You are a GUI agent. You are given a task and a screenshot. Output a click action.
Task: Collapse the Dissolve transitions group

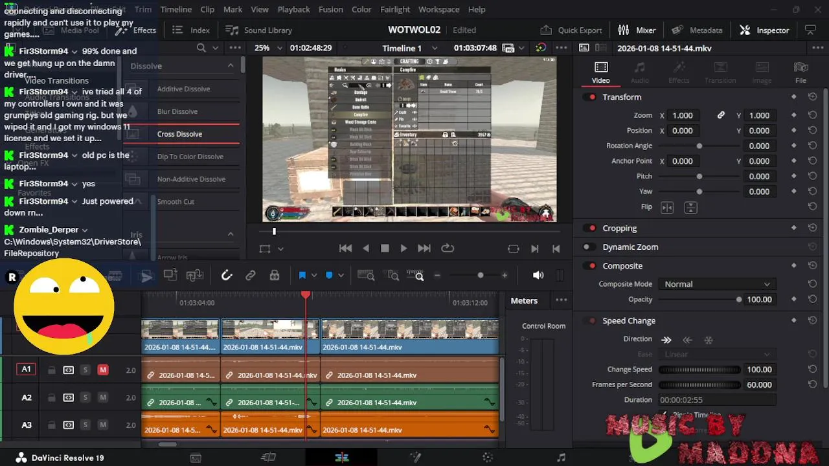231,66
